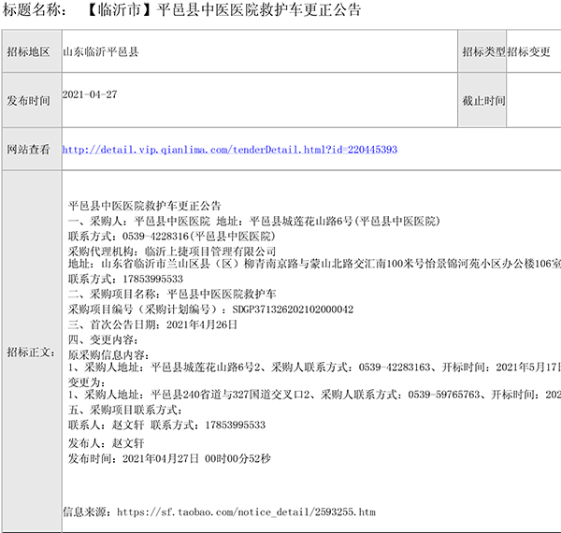Select the original info line with 0539-42283163
This screenshot has width=561, height=533.
pos(314,367)
